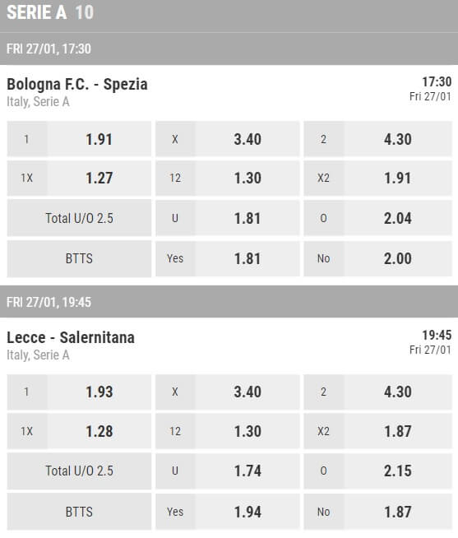This screenshot has height=538, width=458.
Task: Pick BTTS Yes for Bologna - Spezia
Action: (228, 258)
